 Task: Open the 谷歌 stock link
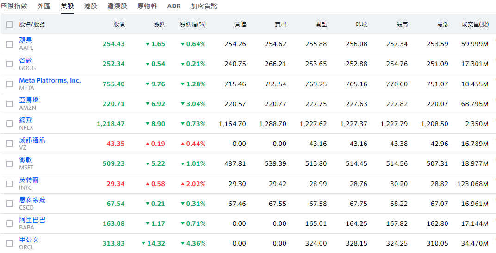25,60
